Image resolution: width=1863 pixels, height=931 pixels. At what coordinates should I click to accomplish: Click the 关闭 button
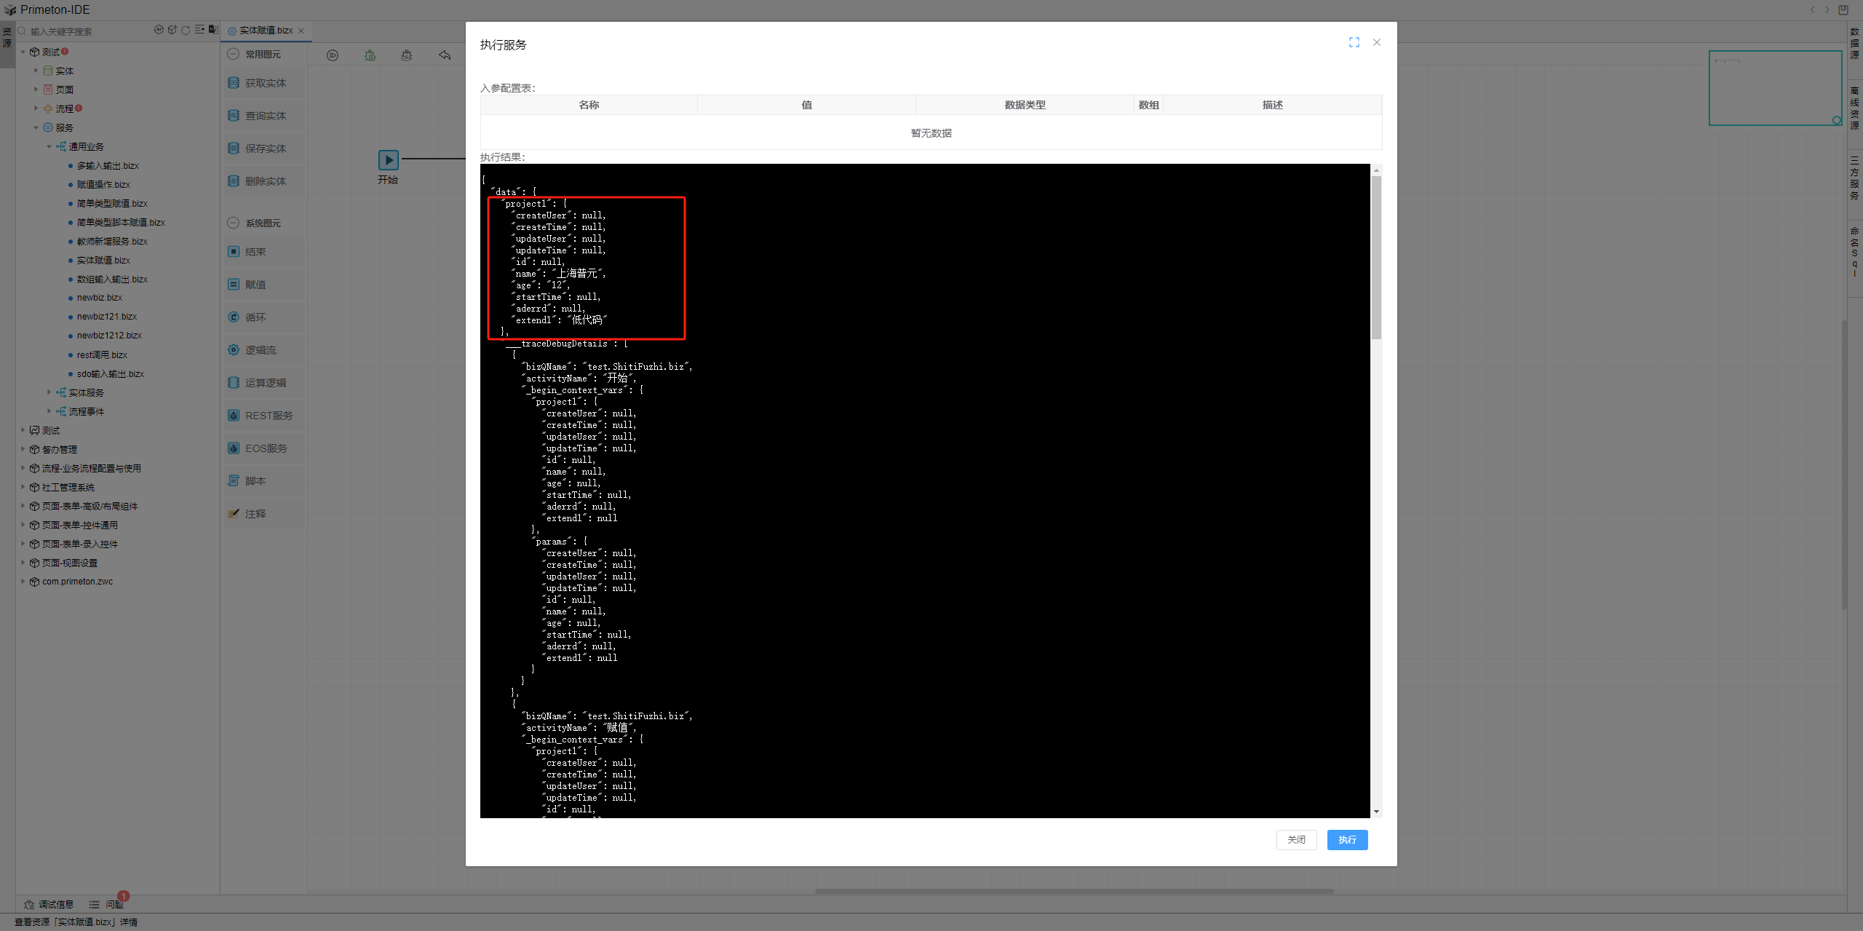[x=1296, y=839]
